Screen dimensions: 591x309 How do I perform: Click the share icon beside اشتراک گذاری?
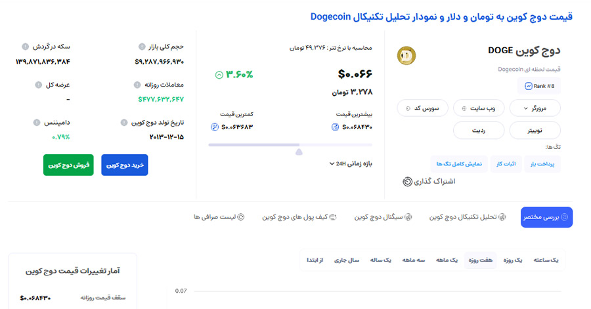click(x=407, y=182)
